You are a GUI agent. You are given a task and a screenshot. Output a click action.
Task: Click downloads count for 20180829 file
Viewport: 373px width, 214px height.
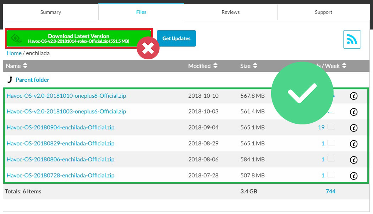[323, 144]
